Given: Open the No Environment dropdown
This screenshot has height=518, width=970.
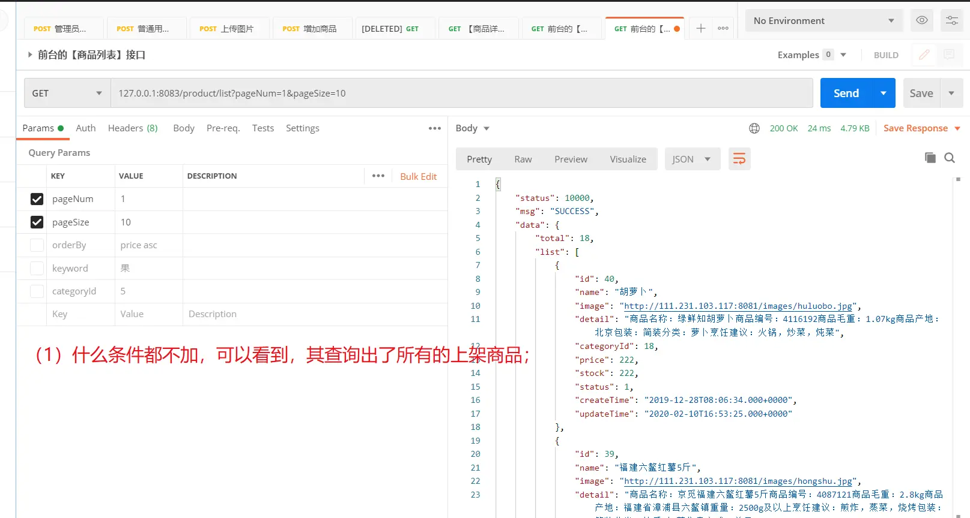Looking at the screenshot, I should click(823, 20).
